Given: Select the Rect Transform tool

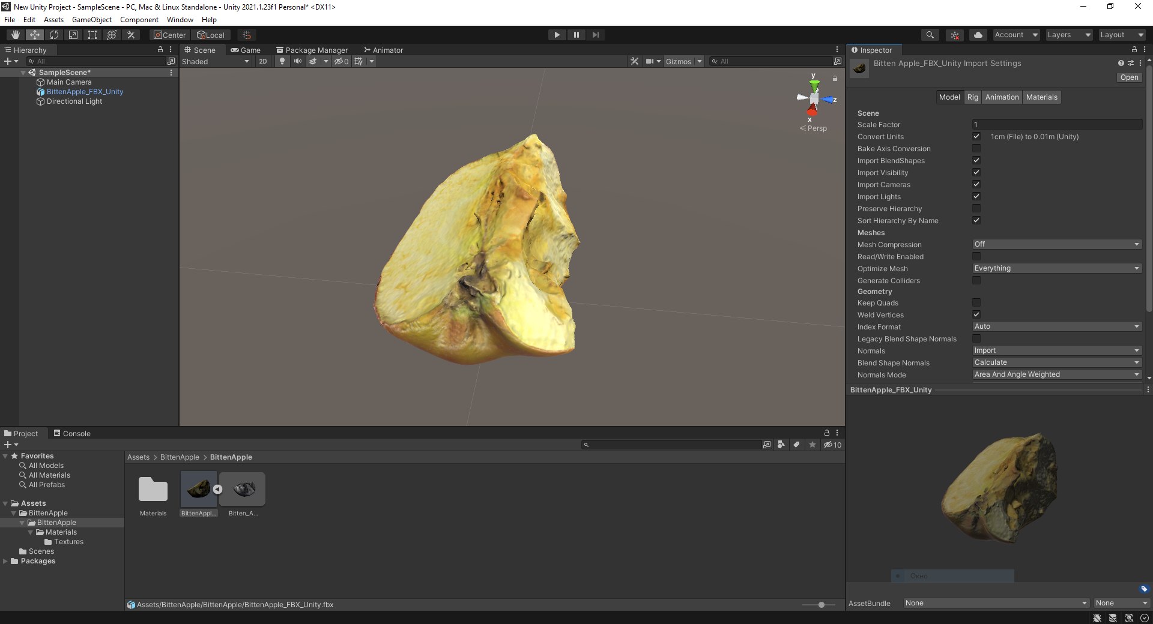Looking at the screenshot, I should click(92, 35).
